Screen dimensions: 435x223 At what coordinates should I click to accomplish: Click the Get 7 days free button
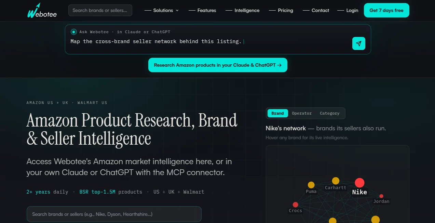pos(386,10)
